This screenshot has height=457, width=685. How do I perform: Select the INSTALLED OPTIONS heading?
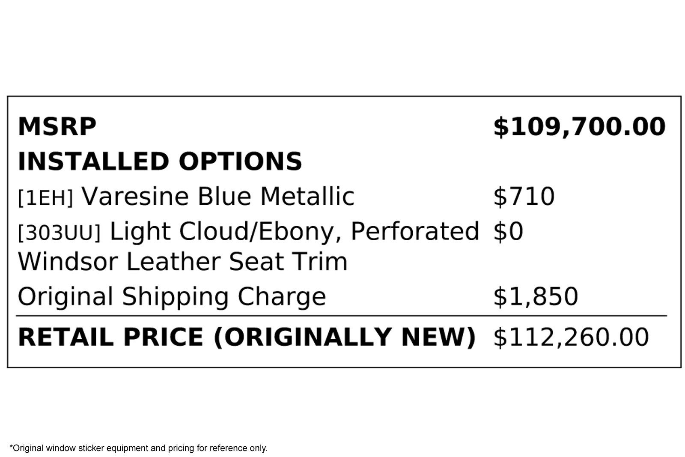pyautogui.click(x=160, y=161)
